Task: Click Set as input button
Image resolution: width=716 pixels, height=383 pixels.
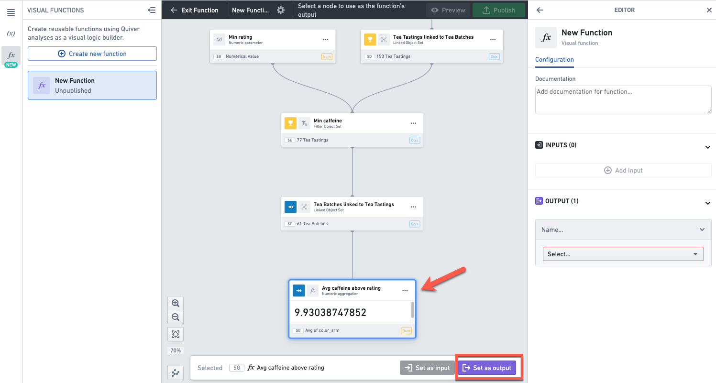Action: (427, 368)
